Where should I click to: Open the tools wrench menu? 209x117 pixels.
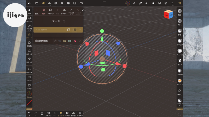pyautogui.click(x=180, y=3)
